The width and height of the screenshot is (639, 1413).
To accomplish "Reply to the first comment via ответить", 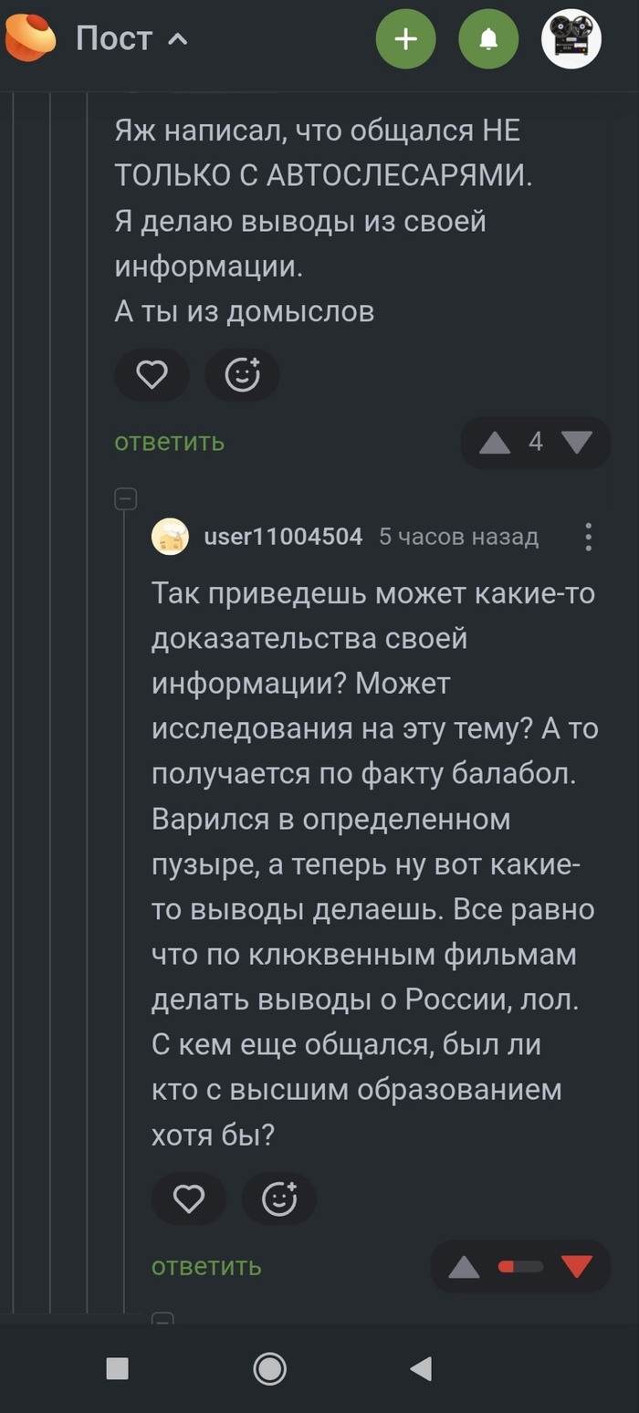I will point(168,442).
